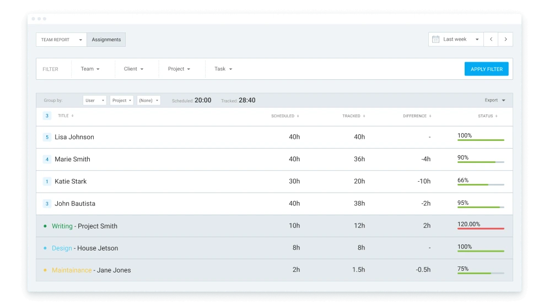Click Lisa Johnson's 100% status bar
Viewport: 549px width, 305px height.
pyautogui.click(x=481, y=140)
